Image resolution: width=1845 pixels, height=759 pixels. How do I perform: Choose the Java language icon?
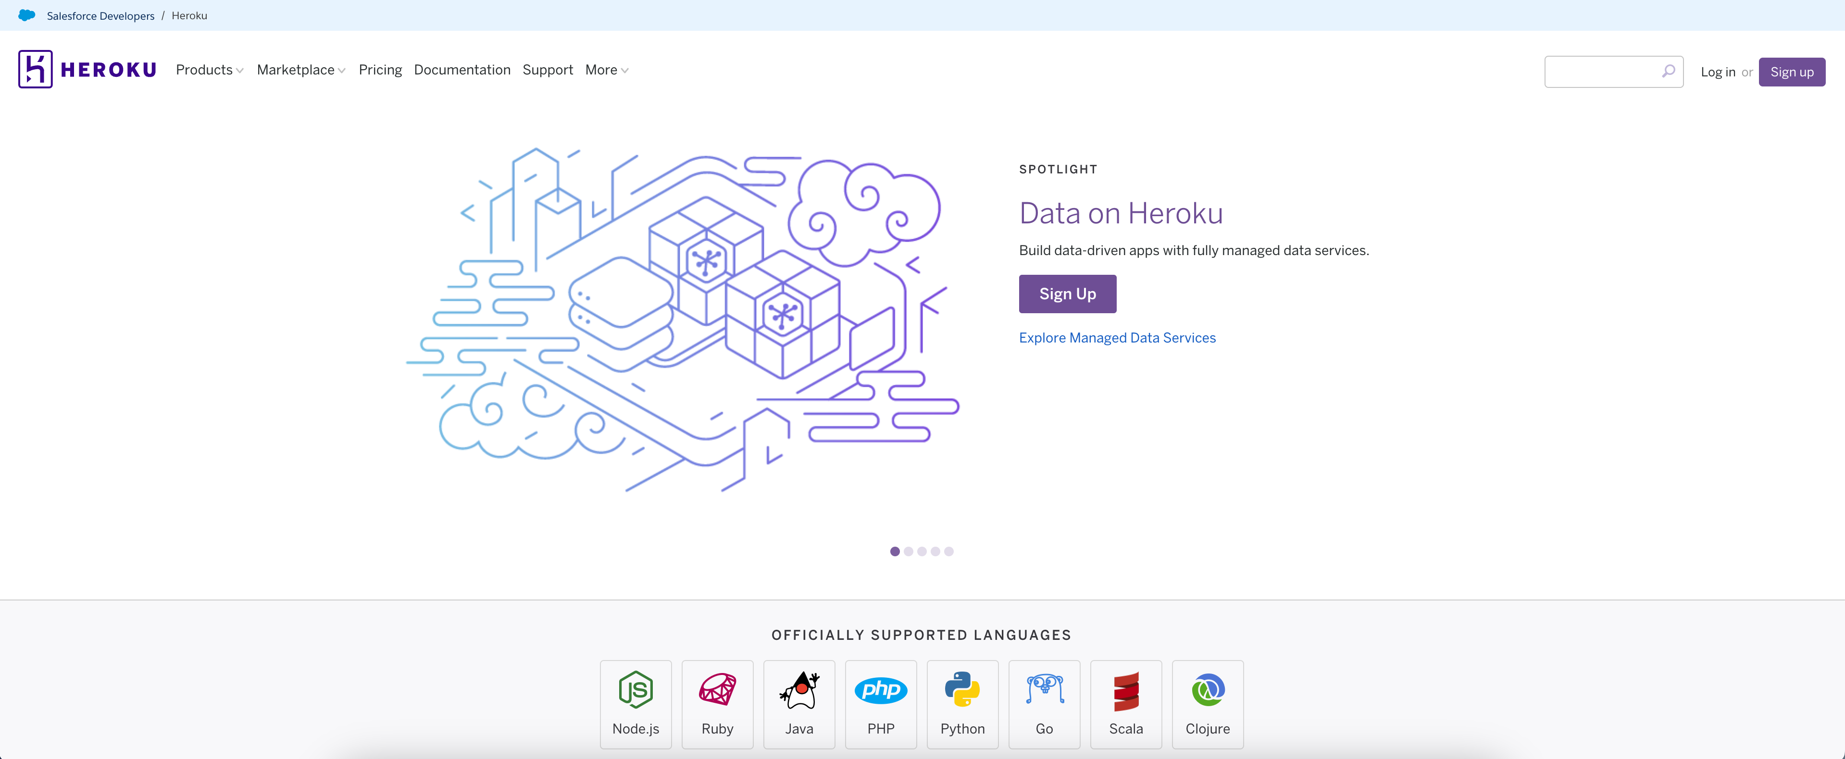[x=798, y=689]
